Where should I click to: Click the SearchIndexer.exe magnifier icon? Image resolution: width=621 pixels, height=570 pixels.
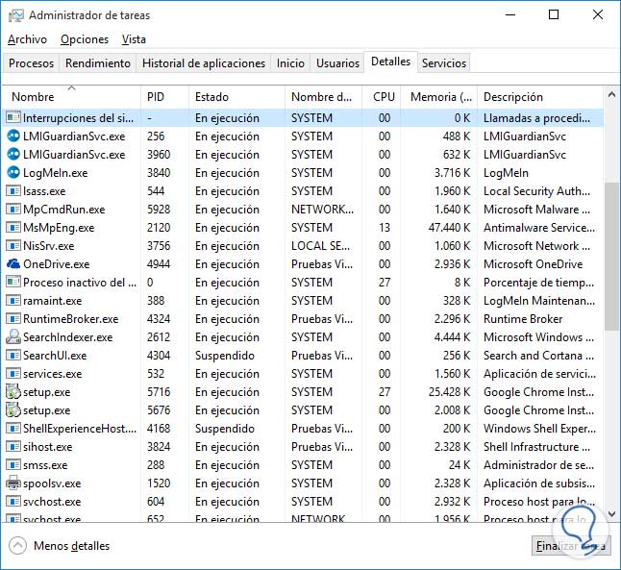click(13, 336)
